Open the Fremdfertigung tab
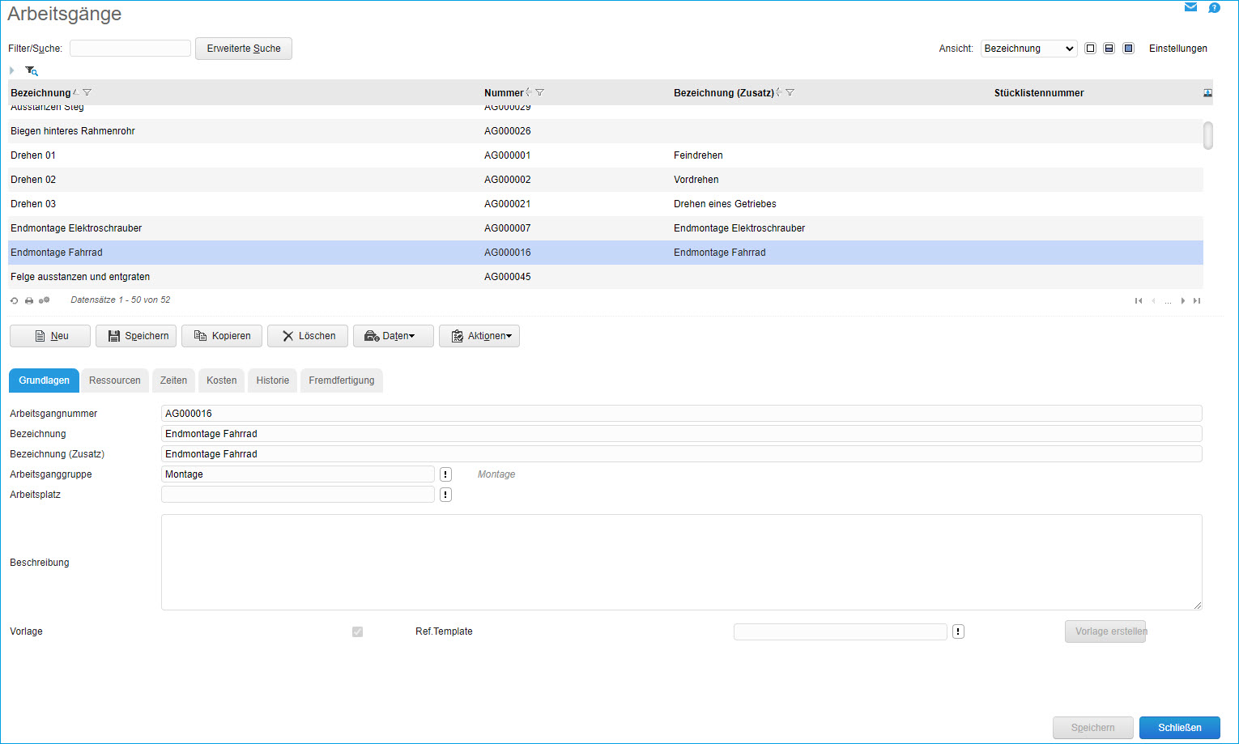The height and width of the screenshot is (744, 1239). click(x=341, y=381)
